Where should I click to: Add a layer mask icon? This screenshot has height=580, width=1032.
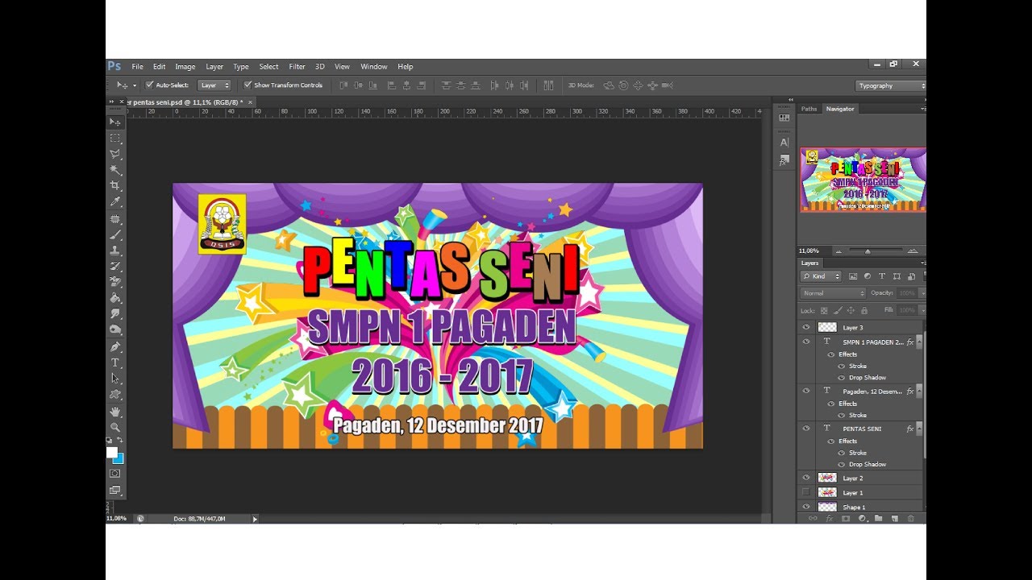846,519
